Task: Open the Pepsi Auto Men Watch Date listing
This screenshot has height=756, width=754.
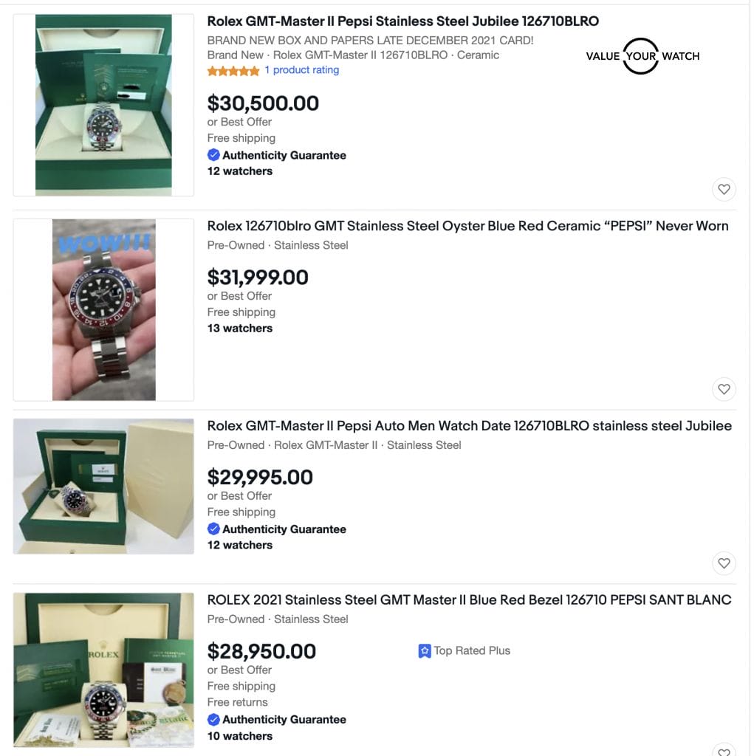Action: 469,426
